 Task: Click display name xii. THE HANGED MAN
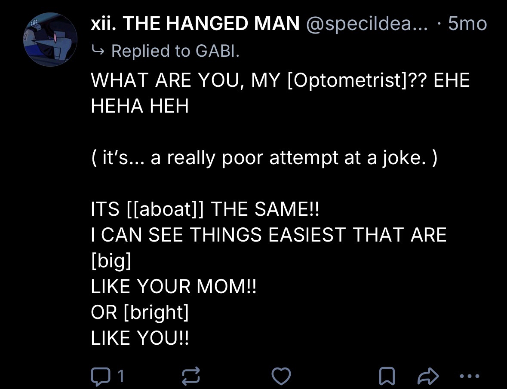(195, 24)
